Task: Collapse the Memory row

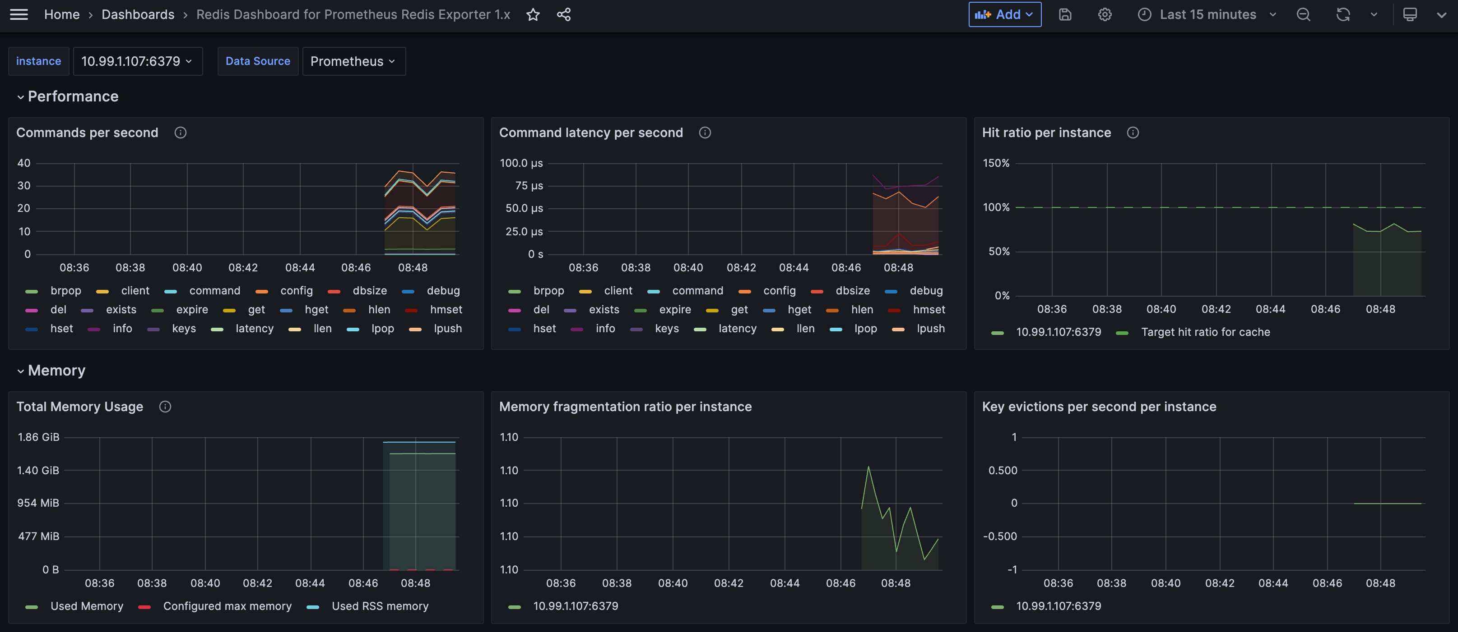Action: click(56, 371)
